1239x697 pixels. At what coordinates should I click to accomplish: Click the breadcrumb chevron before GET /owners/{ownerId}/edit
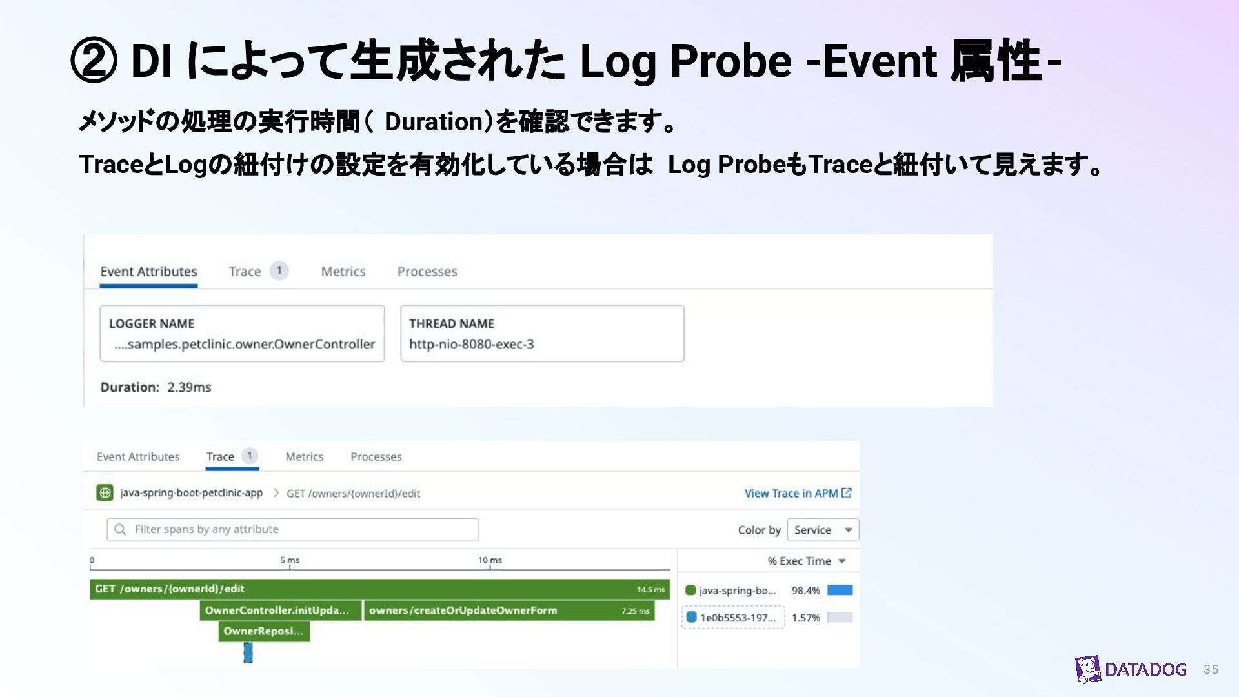276,493
